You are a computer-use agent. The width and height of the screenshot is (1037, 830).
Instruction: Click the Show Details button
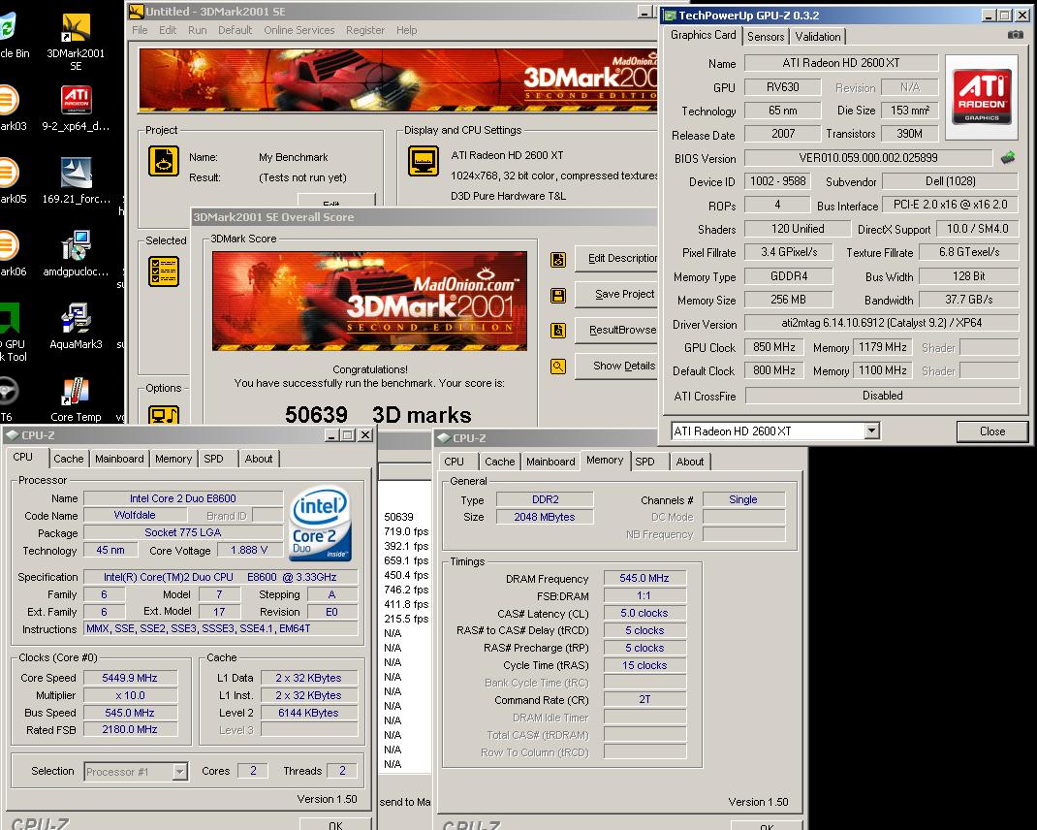click(x=616, y=366)
